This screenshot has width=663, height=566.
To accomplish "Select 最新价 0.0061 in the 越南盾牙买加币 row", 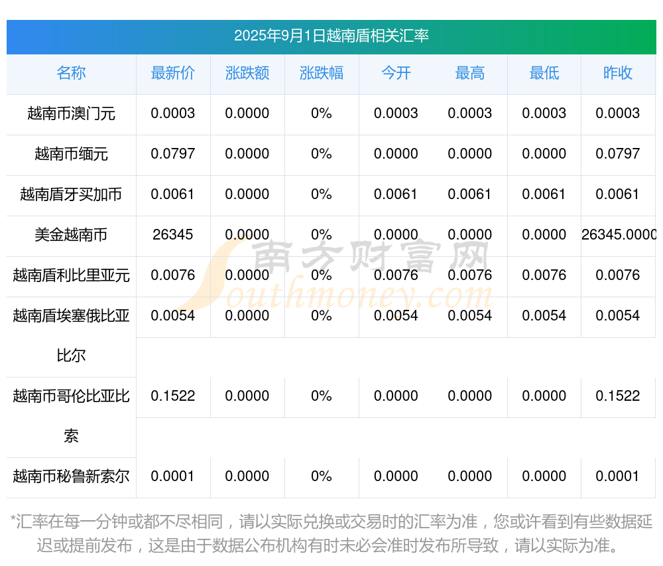I will [172, 194].
